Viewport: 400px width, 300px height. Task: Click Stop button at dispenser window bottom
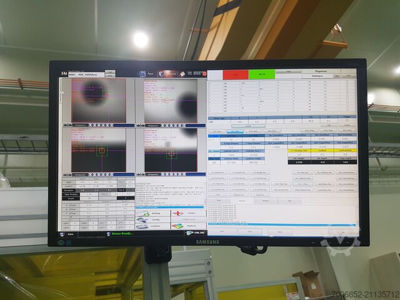coord(250,232)
